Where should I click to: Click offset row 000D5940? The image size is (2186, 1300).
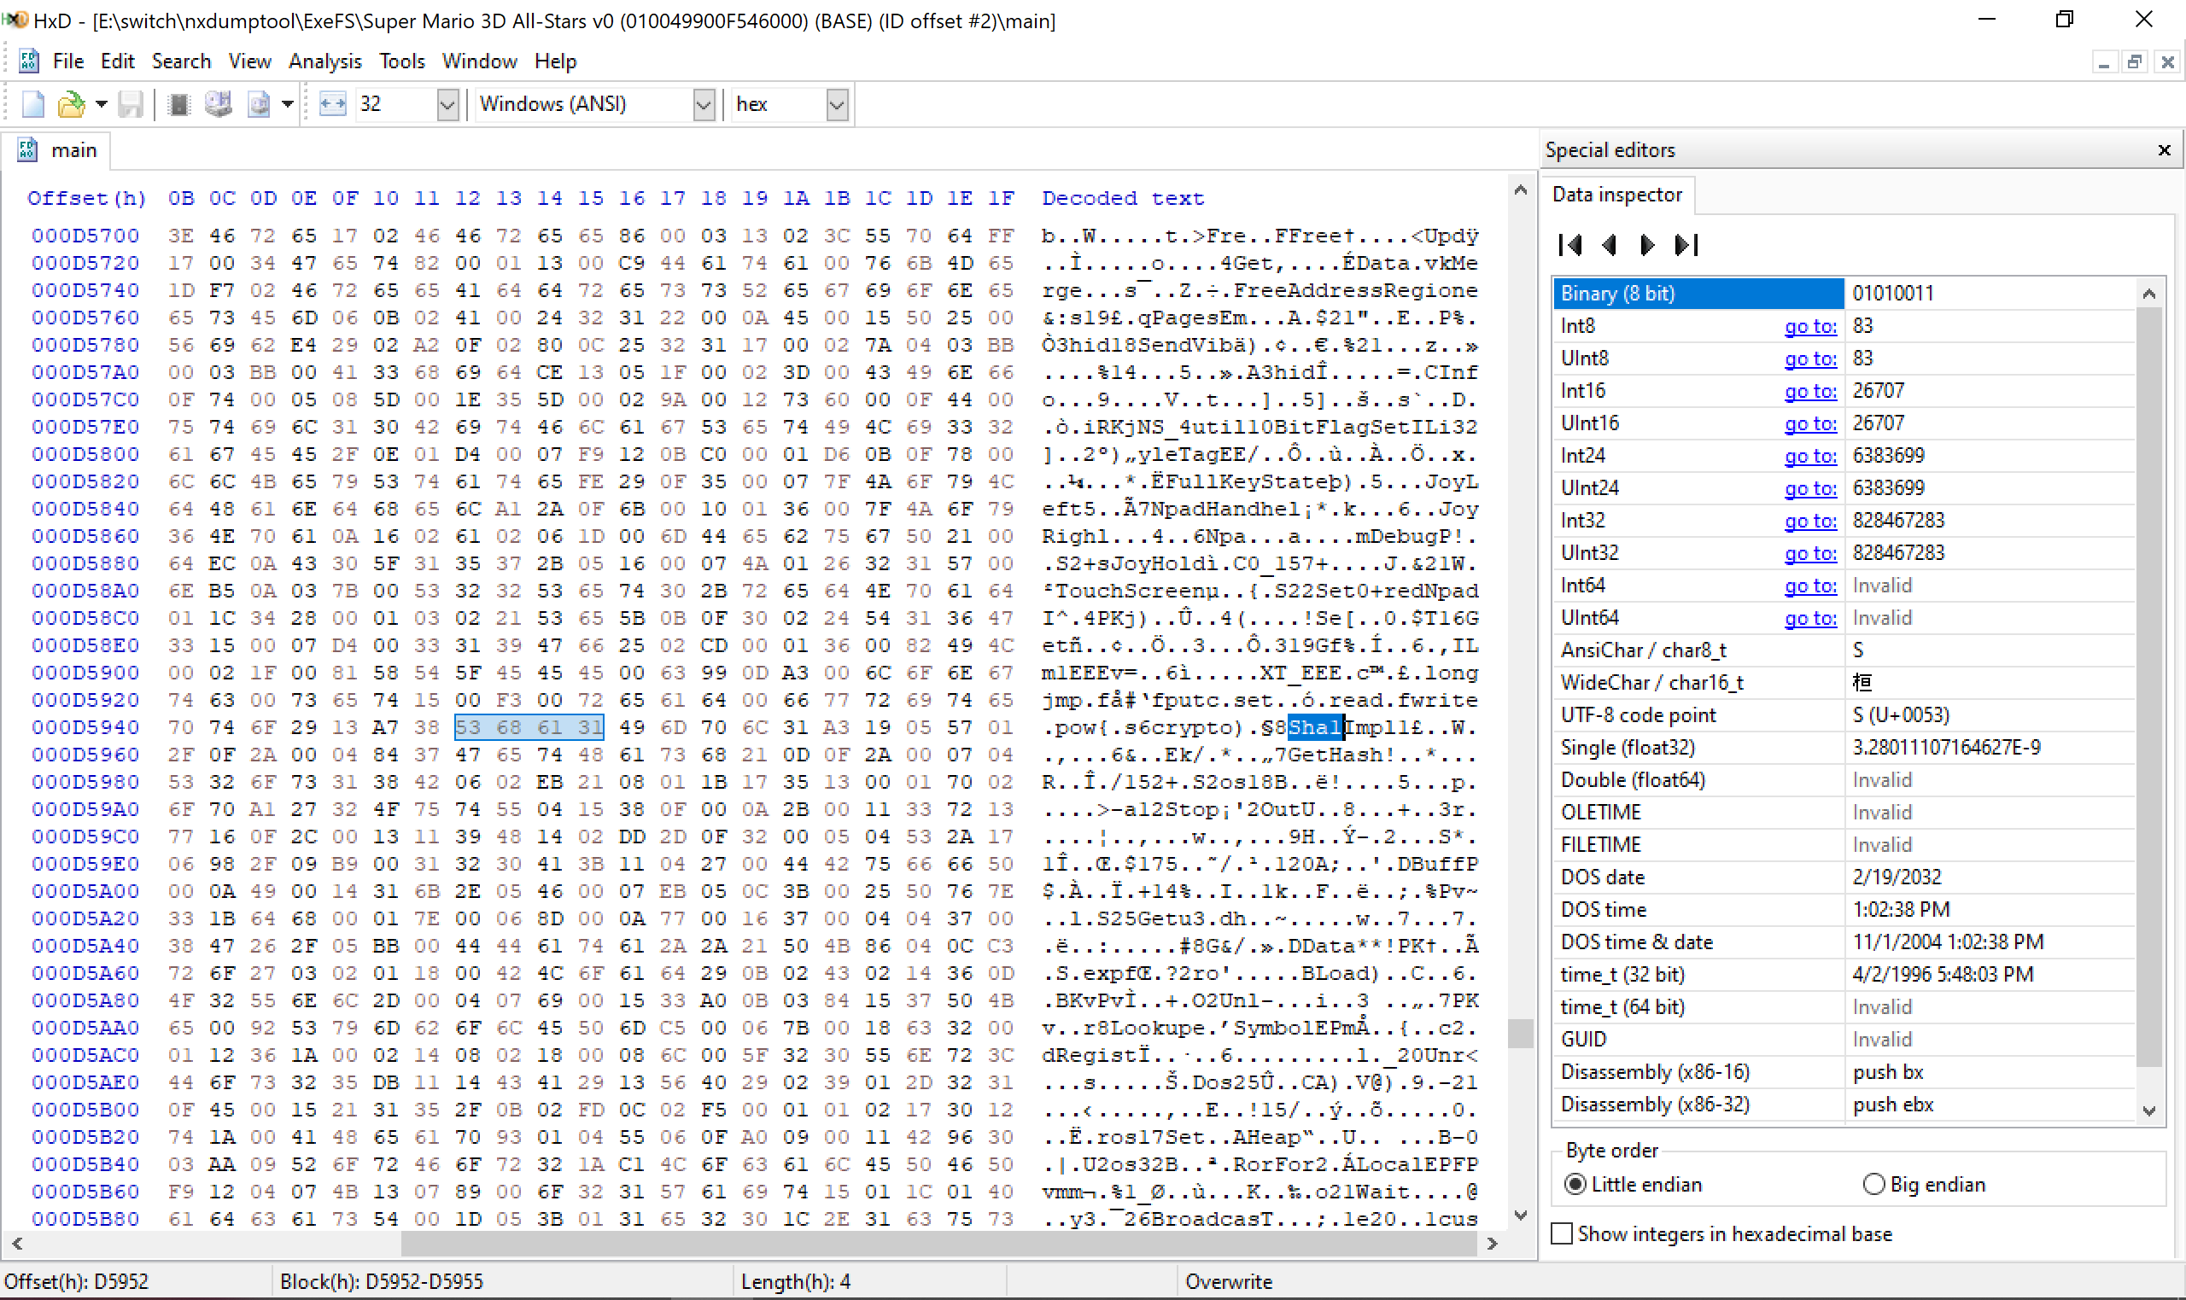point(85,727)
